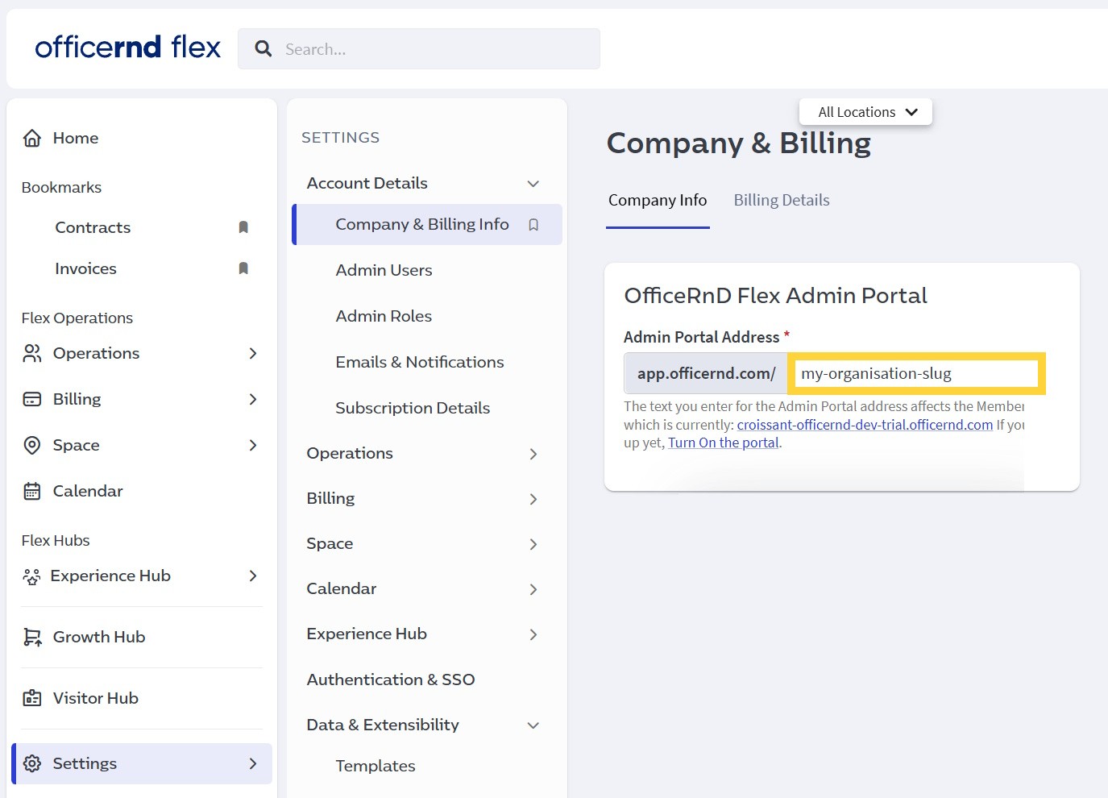Unbookmark the Invoices entry
The width and height of the screenshot is (1108, 798).
click(x=243, y=268)
